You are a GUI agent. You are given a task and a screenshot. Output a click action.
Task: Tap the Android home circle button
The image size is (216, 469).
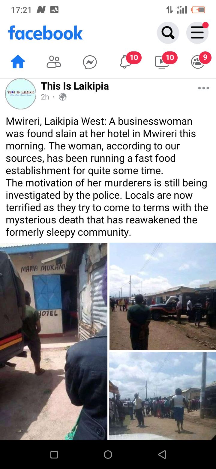coord(108,455)
